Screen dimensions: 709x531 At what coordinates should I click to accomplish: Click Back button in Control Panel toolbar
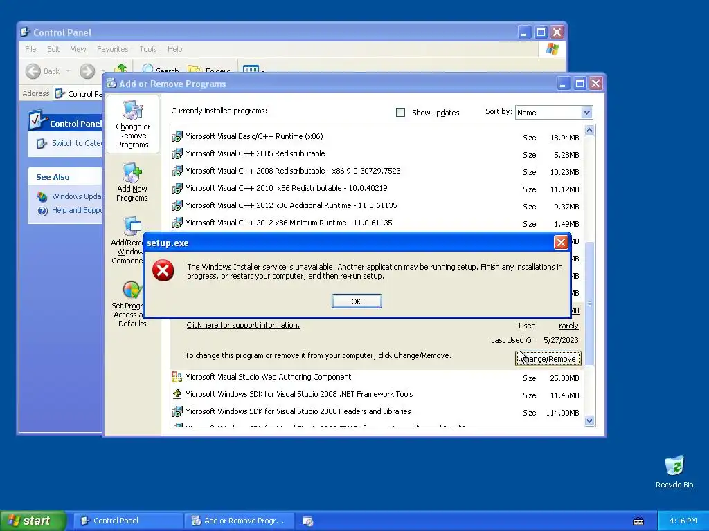(43, 71)
